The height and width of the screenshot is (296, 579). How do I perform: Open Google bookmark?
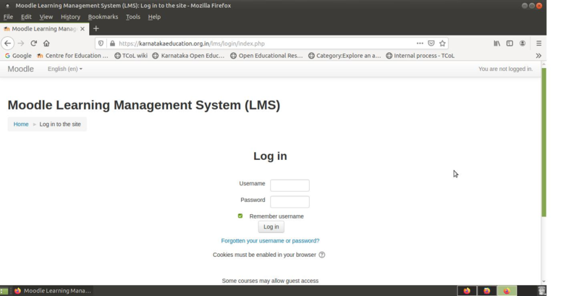tap(18, 55)
